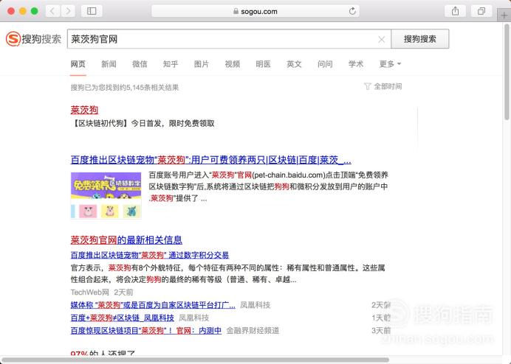The image size is (511, 364).
Task: Switch to the 学术 tab
Action: pos(355,64)
